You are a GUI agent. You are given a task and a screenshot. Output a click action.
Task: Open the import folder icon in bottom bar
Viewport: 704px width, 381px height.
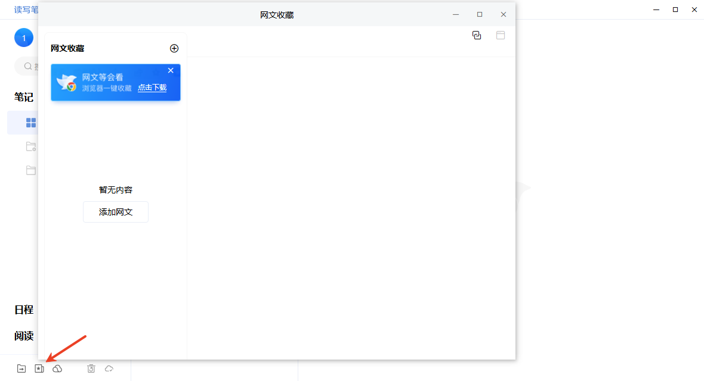pos(21,368)
